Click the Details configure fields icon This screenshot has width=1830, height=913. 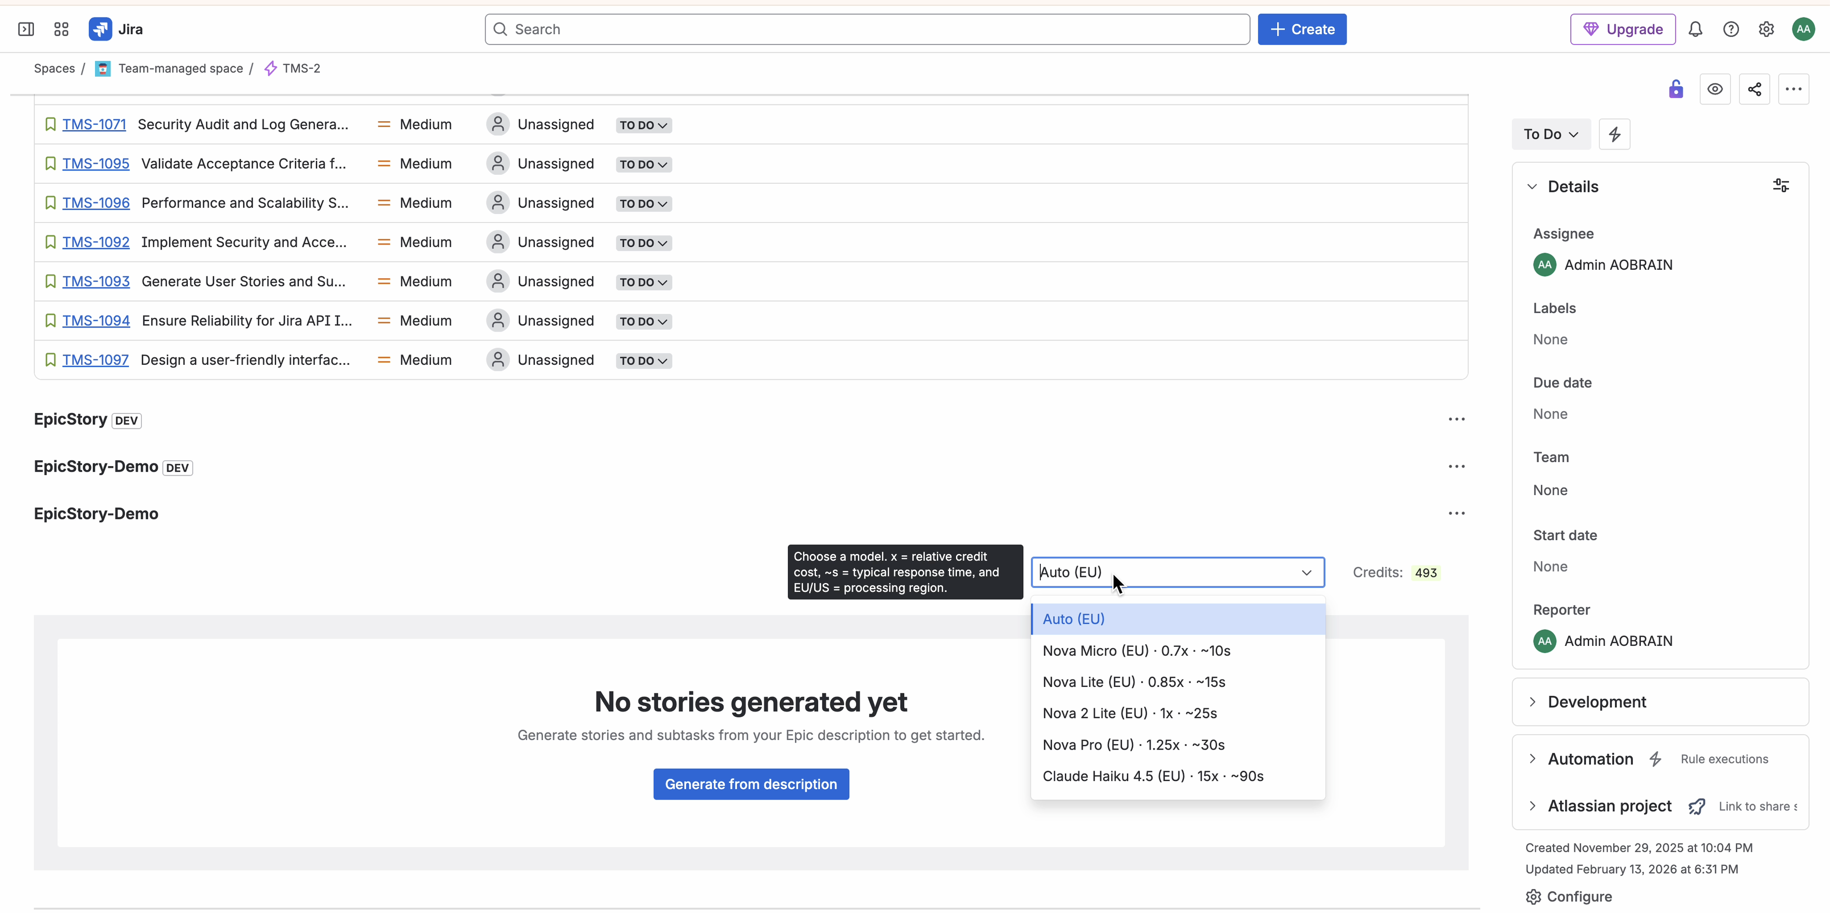pyautogui.click(x=1780, y=186)
